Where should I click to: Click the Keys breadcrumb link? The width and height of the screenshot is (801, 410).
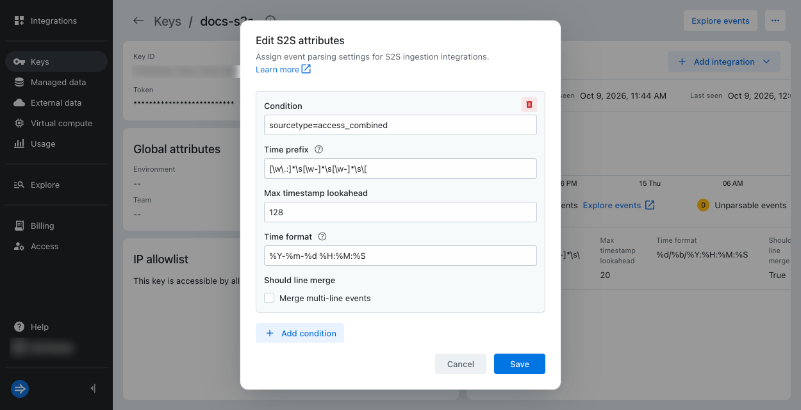(x=168, y=21)
